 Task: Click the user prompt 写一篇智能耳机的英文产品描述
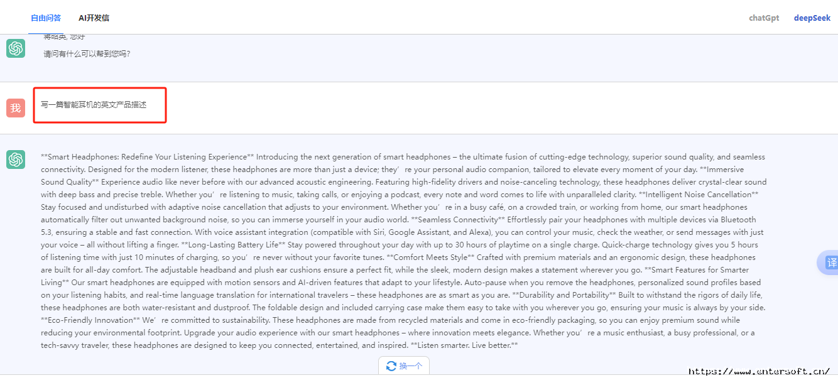[94, 105]
